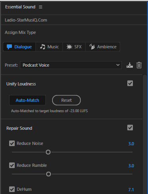Select the Dialogue mix type label
Viewport: 148px width, 194px height.
point(23,47)
